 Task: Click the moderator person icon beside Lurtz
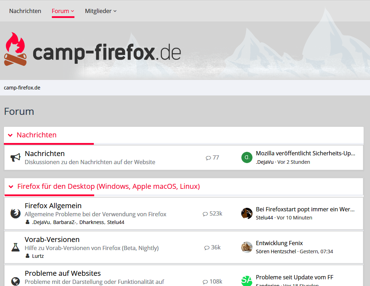click(x=28, y=256)
